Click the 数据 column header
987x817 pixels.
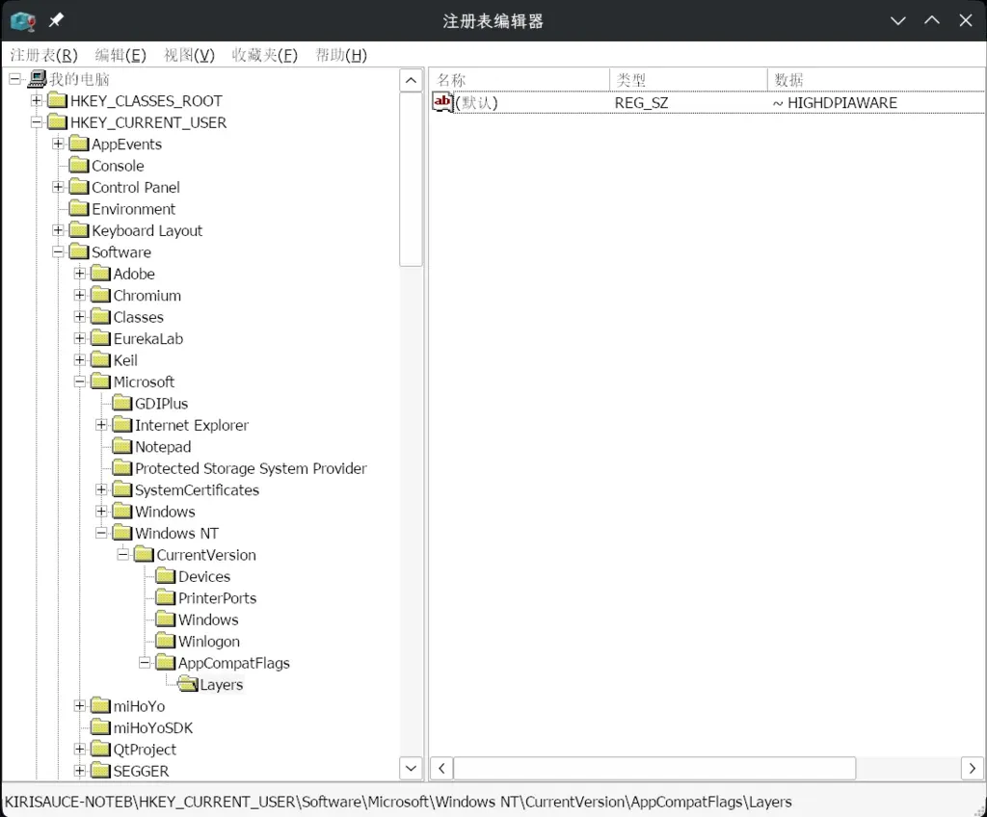[873, 79]
